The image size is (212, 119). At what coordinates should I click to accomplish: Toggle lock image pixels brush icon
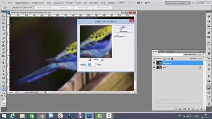(x=166, y=59)
